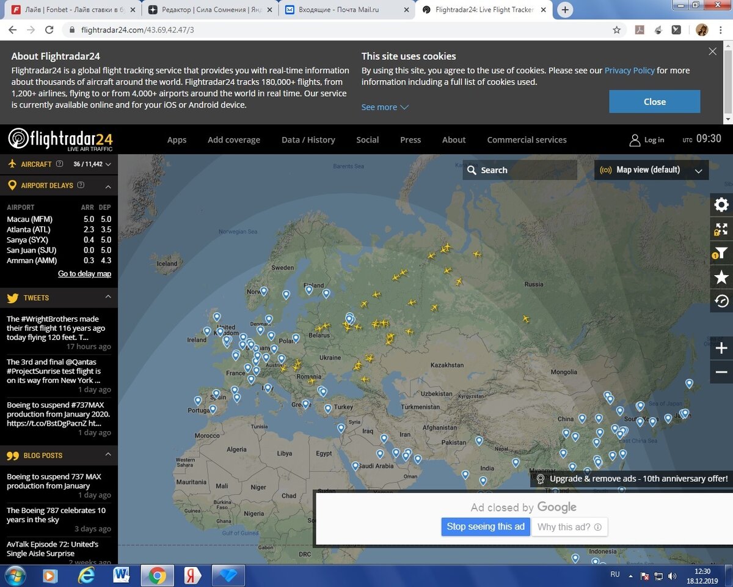This screenshot has height=587, width=733.
Task: Open bookmarks star icon
Action: 721,278
